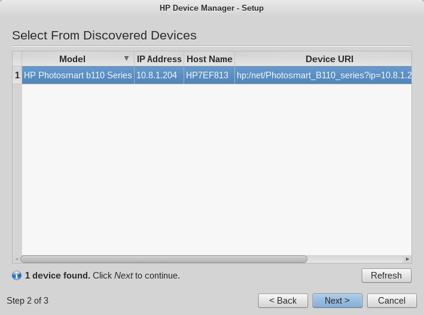
Task: Click the horizontal scrollbar thumb
Action: point(164,259)
